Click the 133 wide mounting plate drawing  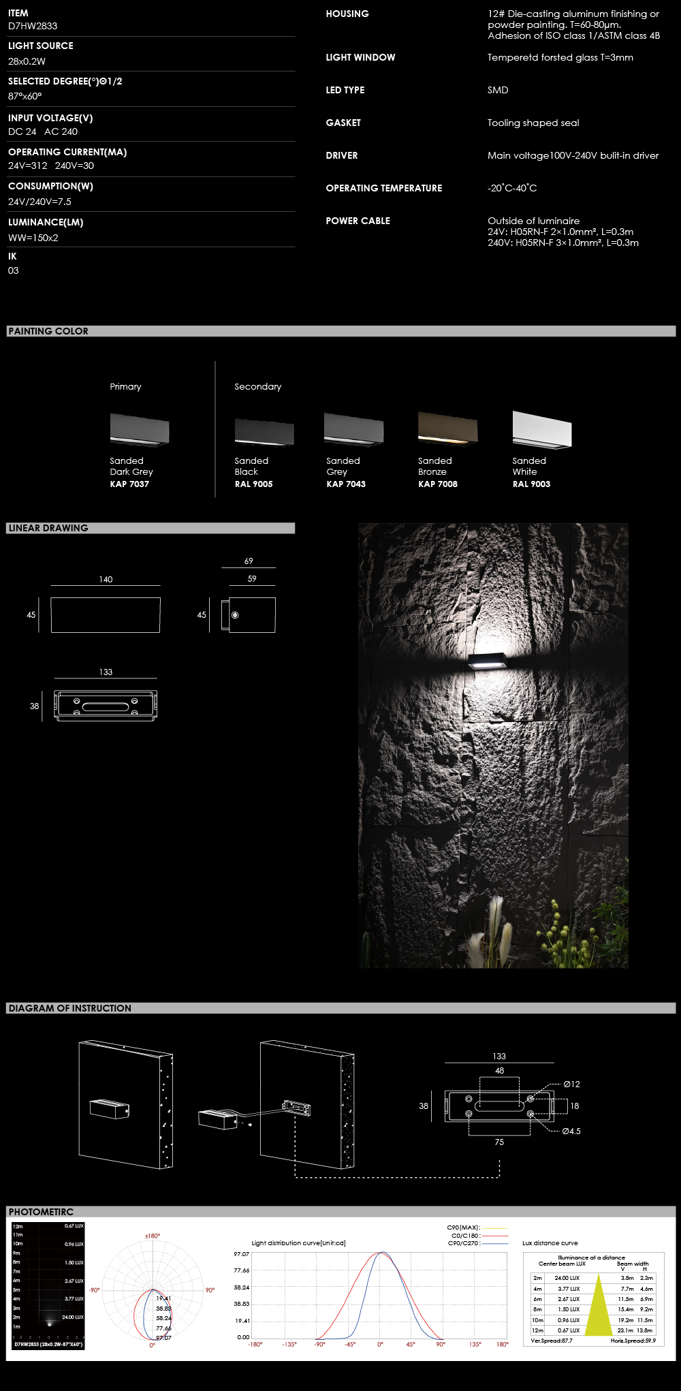coord(106,706)
